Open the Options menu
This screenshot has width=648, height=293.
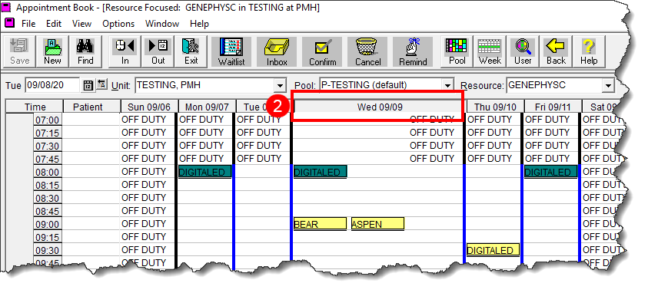click(x=118, y=24)
